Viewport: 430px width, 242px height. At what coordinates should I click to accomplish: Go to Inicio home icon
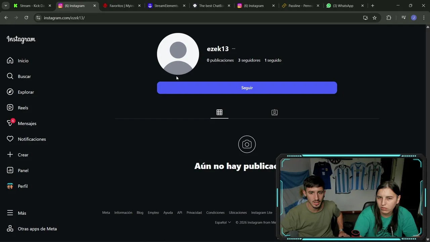[x=10, y=61]
